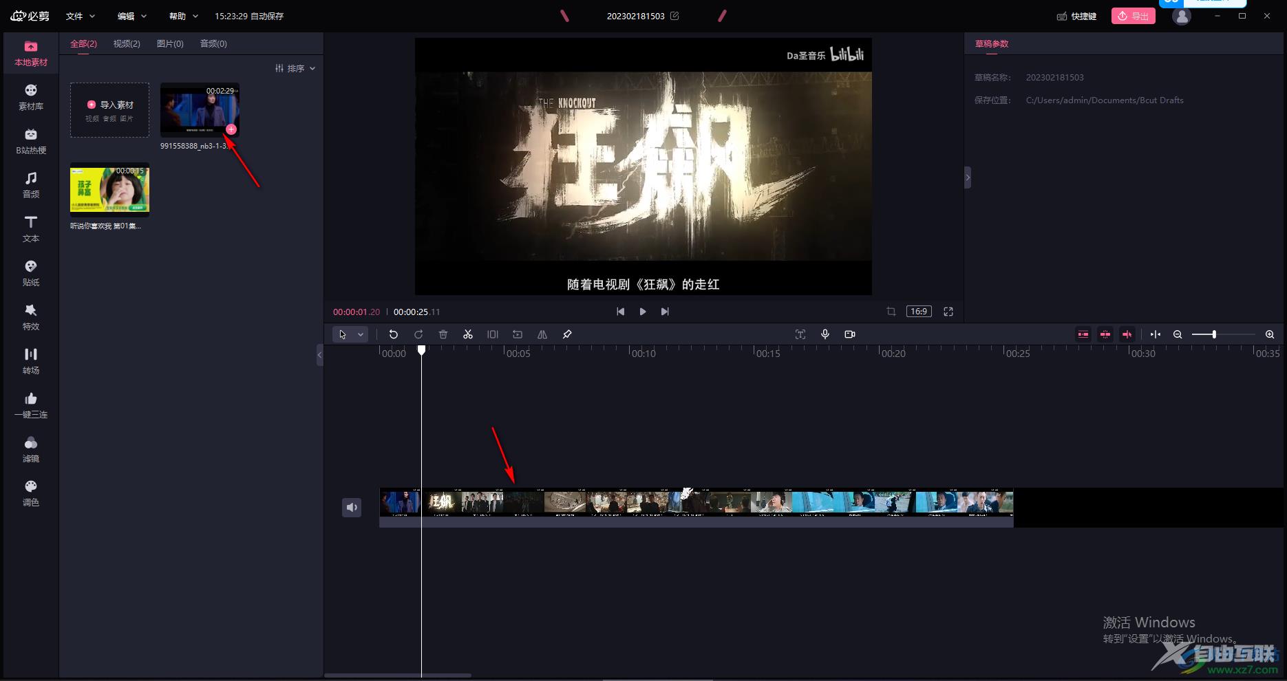Zoom out the timeline
This screenshot has height=681, width=1287.
[1178, 334]
